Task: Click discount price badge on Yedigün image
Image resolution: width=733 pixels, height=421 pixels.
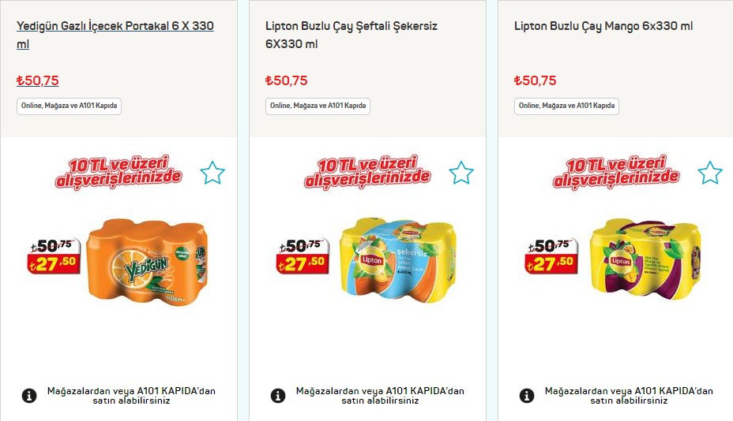Action: pos(53,255)
